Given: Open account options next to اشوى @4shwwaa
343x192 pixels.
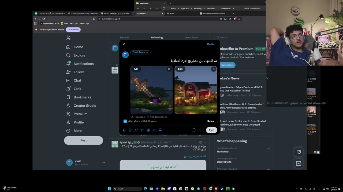Looking at the screenshot, I should click(x=104, y=162).
